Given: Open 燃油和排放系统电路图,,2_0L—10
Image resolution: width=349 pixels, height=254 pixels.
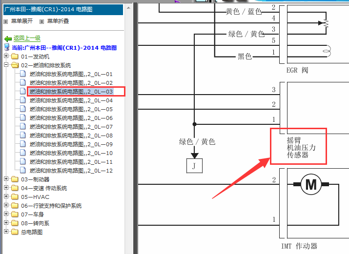Looking at the screenshot, I should [x=71, y=153].
